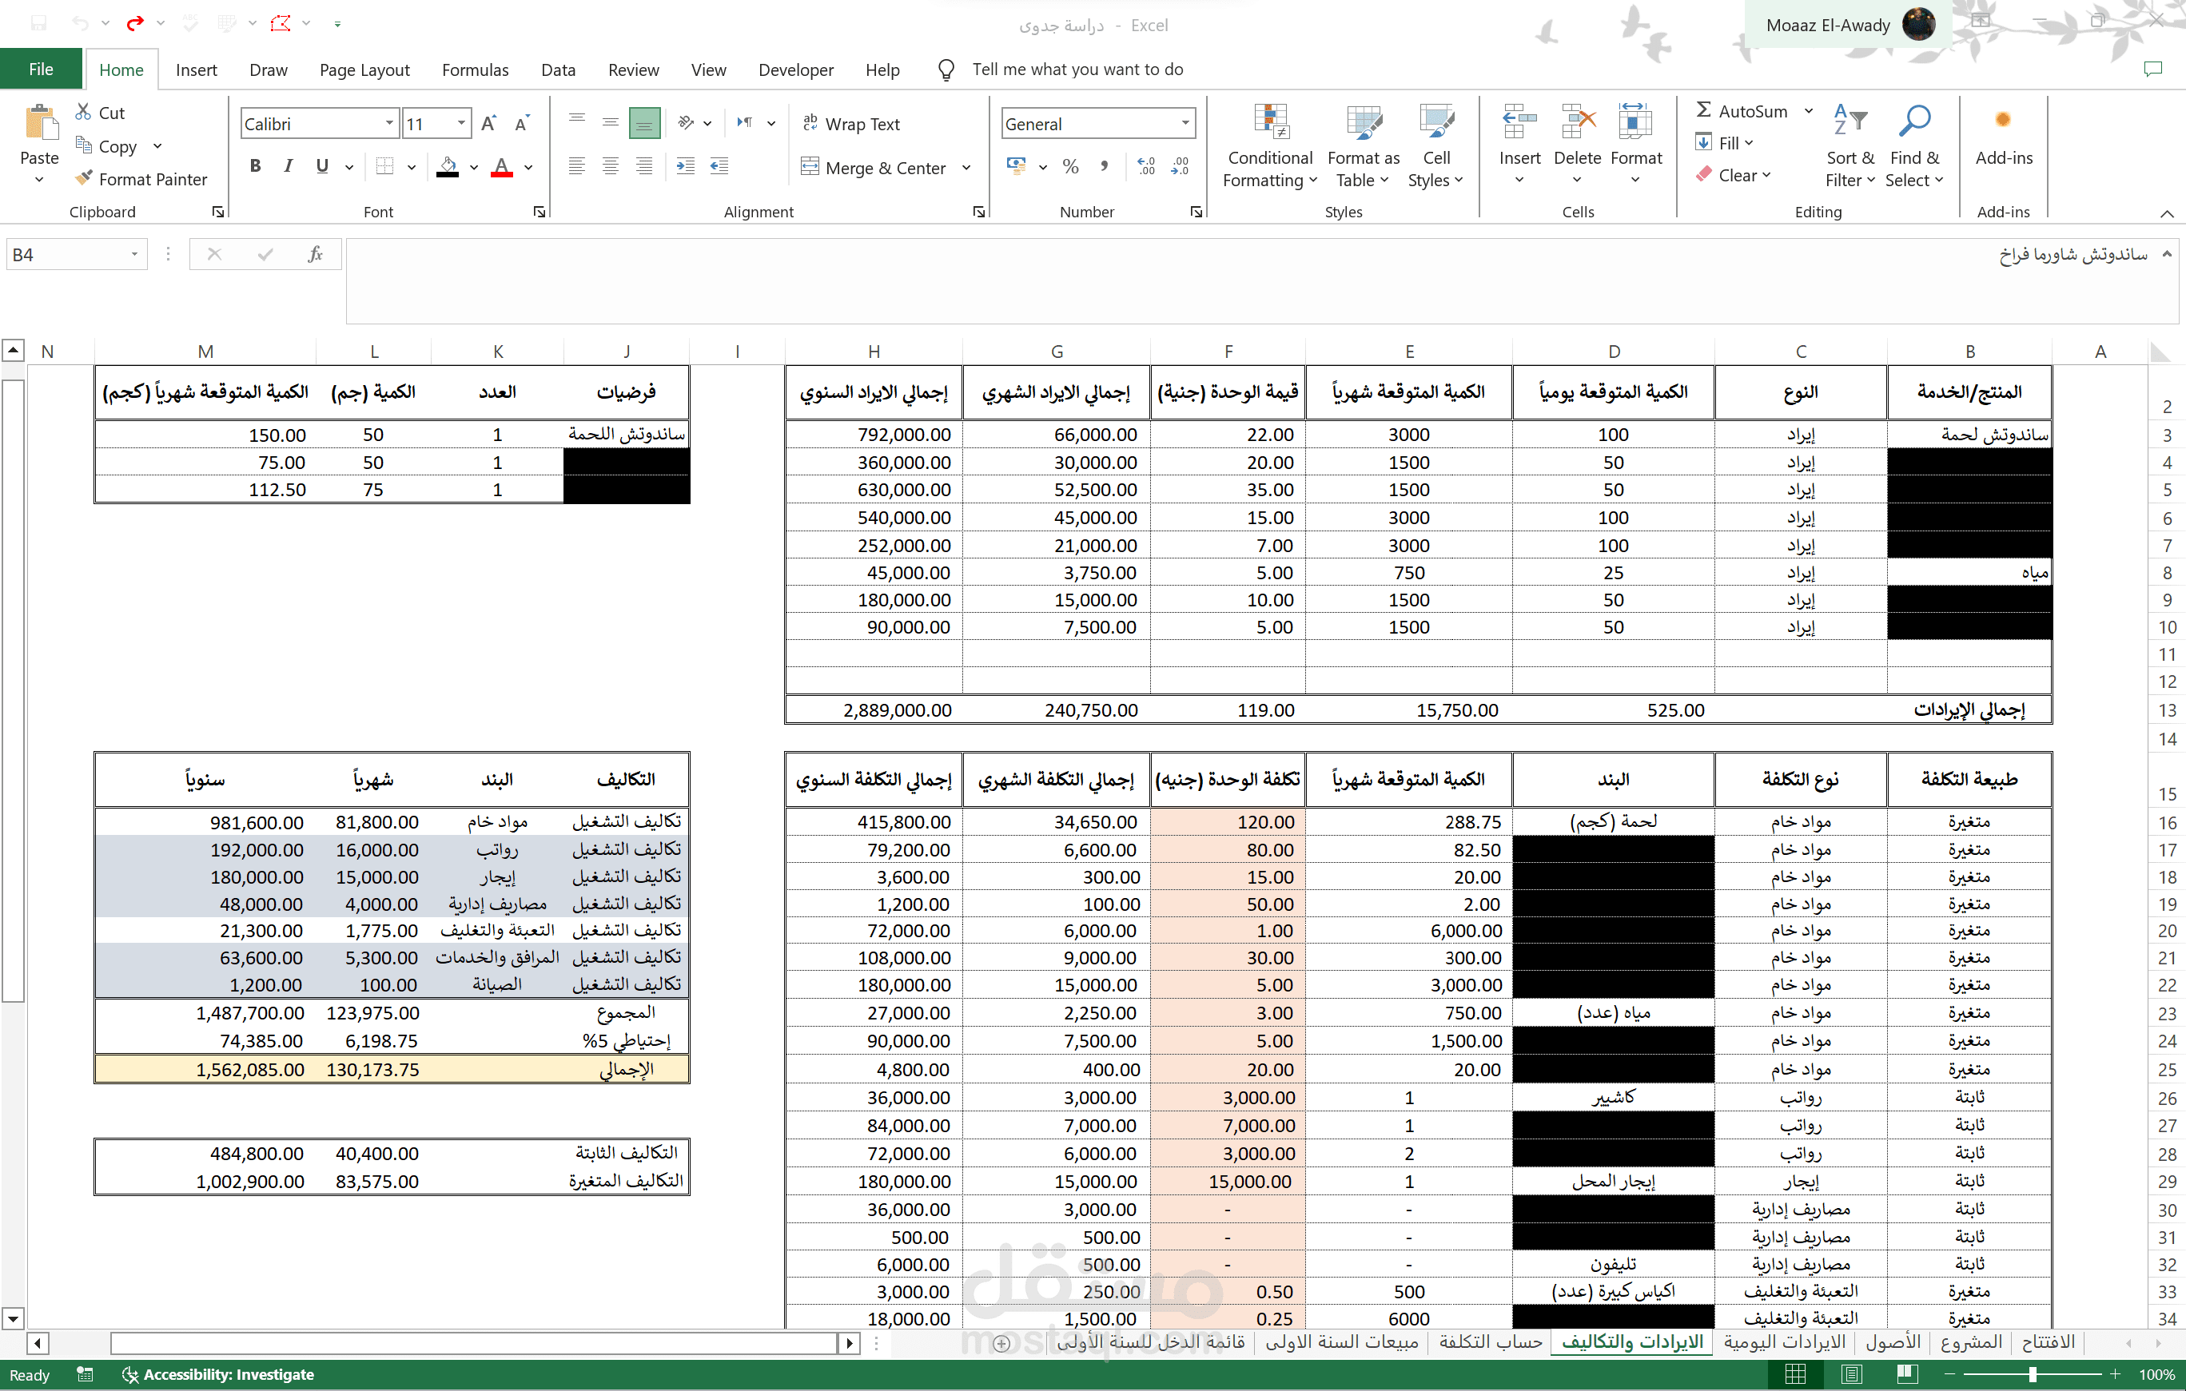Click the Find & Select magnifier icon

click(x=1914, y=121)
